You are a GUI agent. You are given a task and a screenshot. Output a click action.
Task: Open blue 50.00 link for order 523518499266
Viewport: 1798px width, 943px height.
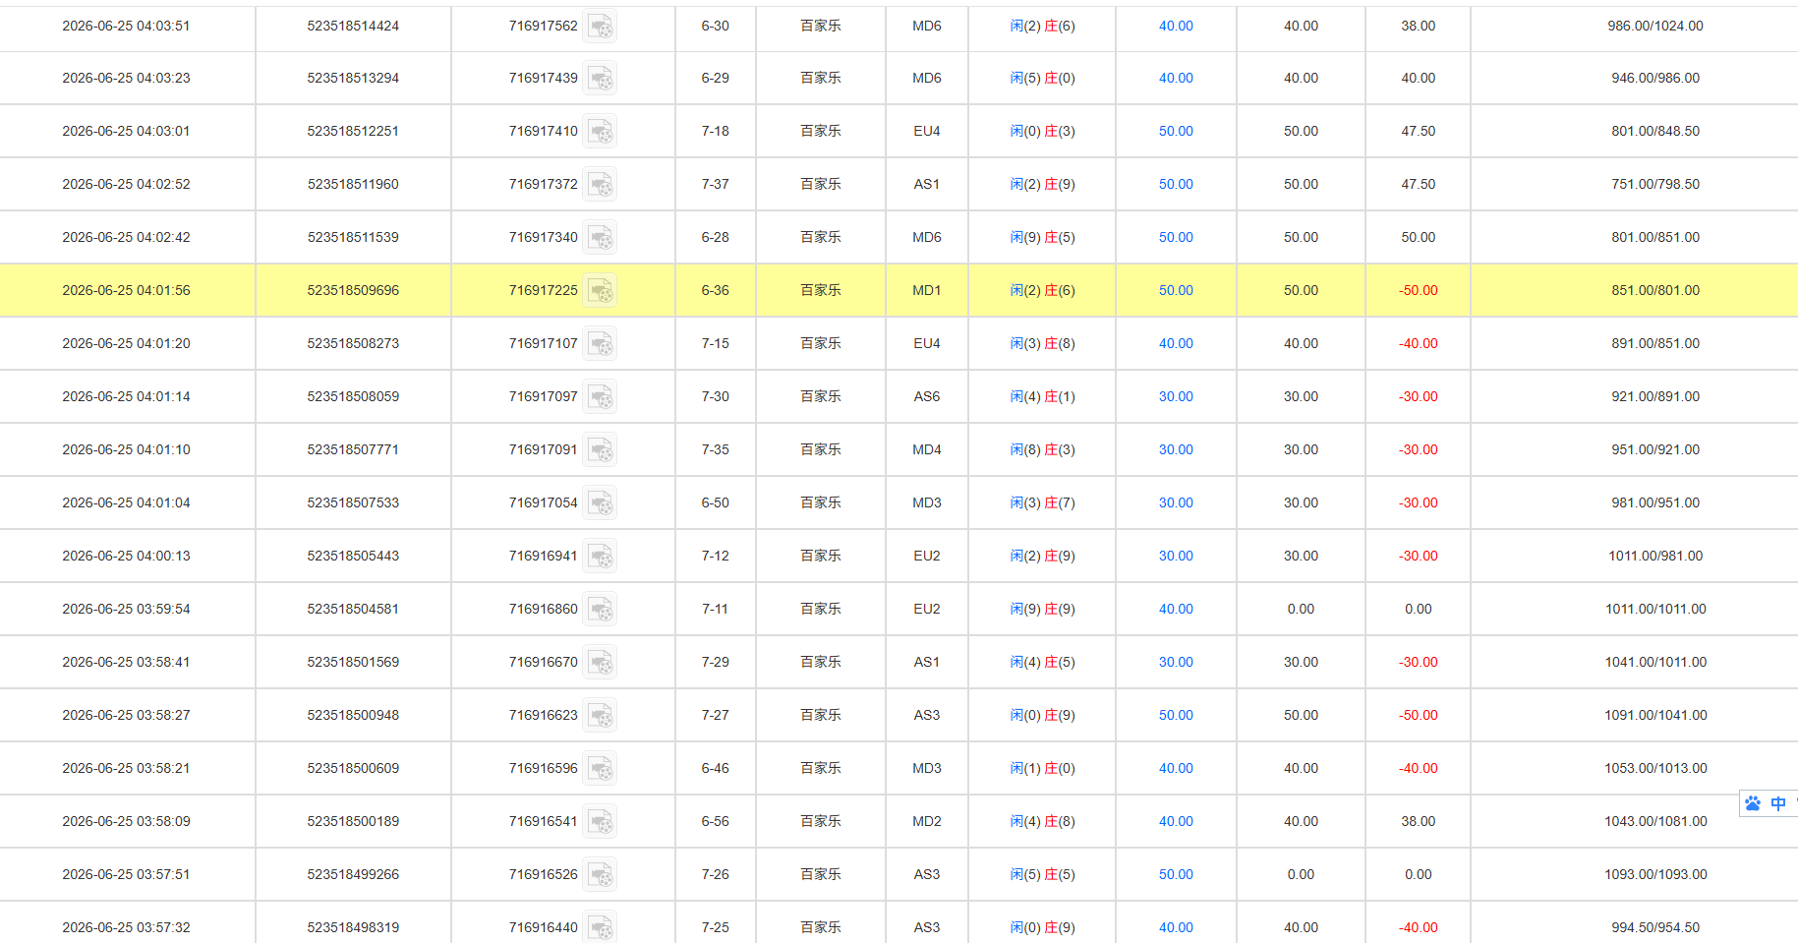coord(1176,874)
